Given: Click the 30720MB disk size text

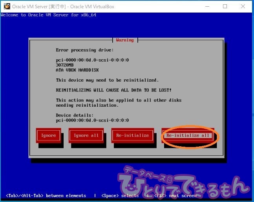Looking at the screenshot, I should pos(65,65).
